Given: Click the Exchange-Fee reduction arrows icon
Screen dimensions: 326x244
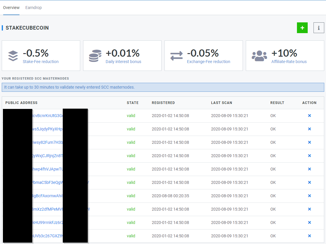Looking at the screenshot, I should (177, 56).
